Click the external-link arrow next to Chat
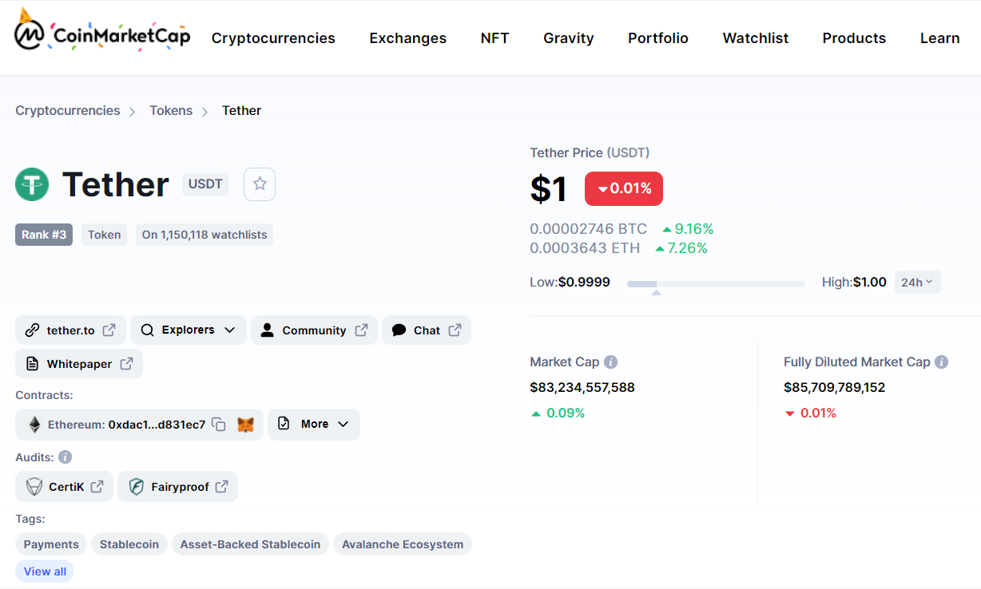This screenshot has width=981, height=589. (455, 330)
